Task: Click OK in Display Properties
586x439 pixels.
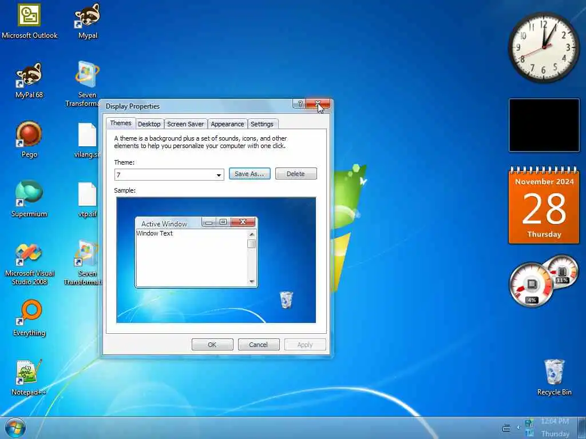Action: coord(212,345)
